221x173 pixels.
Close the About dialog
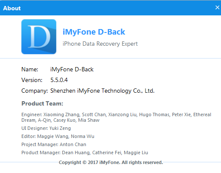[x=217, y=7]
